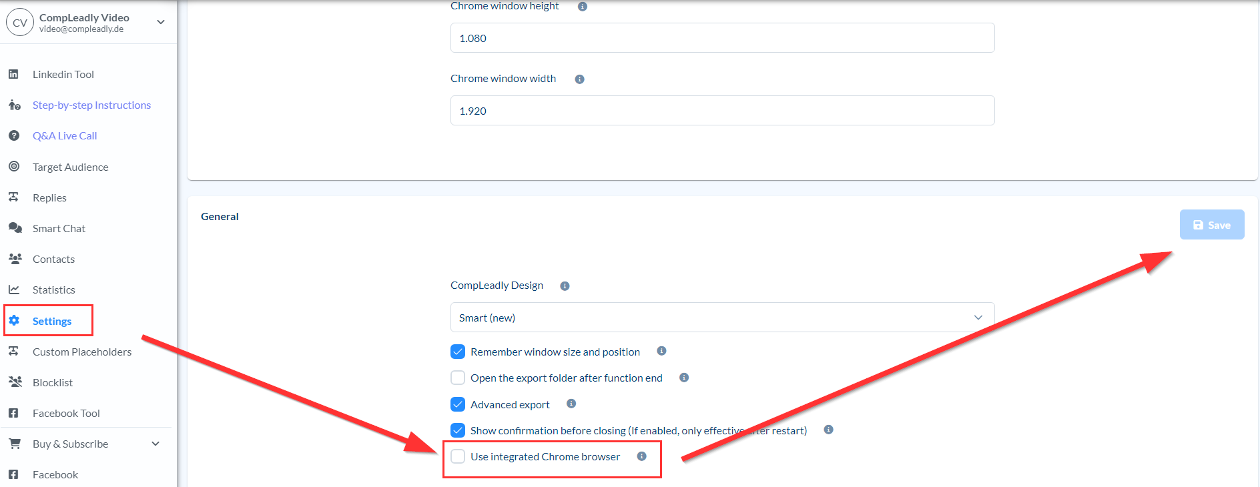Click the Target Audience bullseye icon
This screenshot has height=487, width=1260.
(13, 166)
